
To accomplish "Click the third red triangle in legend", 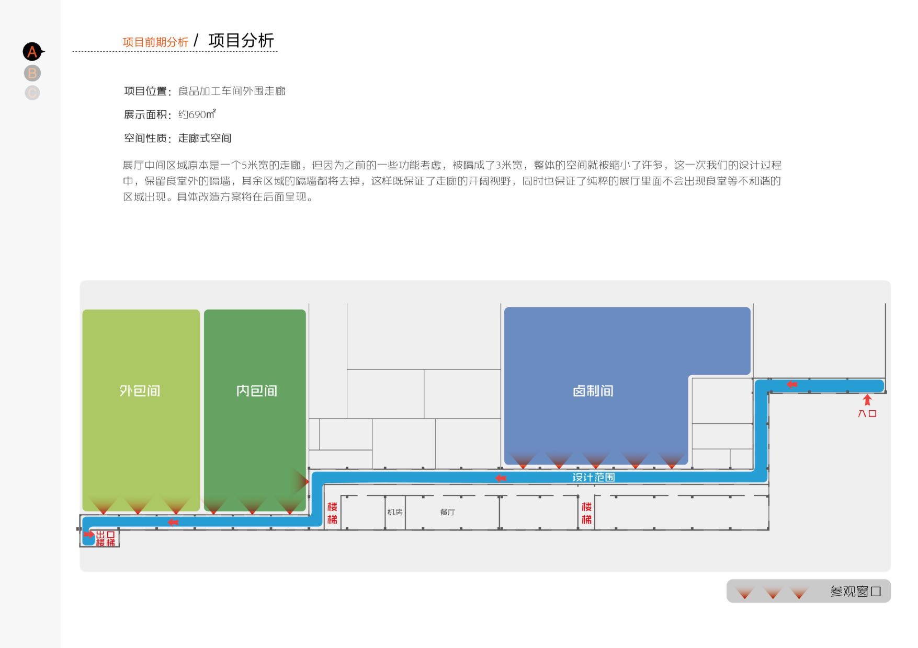I will tap(799, 593).
